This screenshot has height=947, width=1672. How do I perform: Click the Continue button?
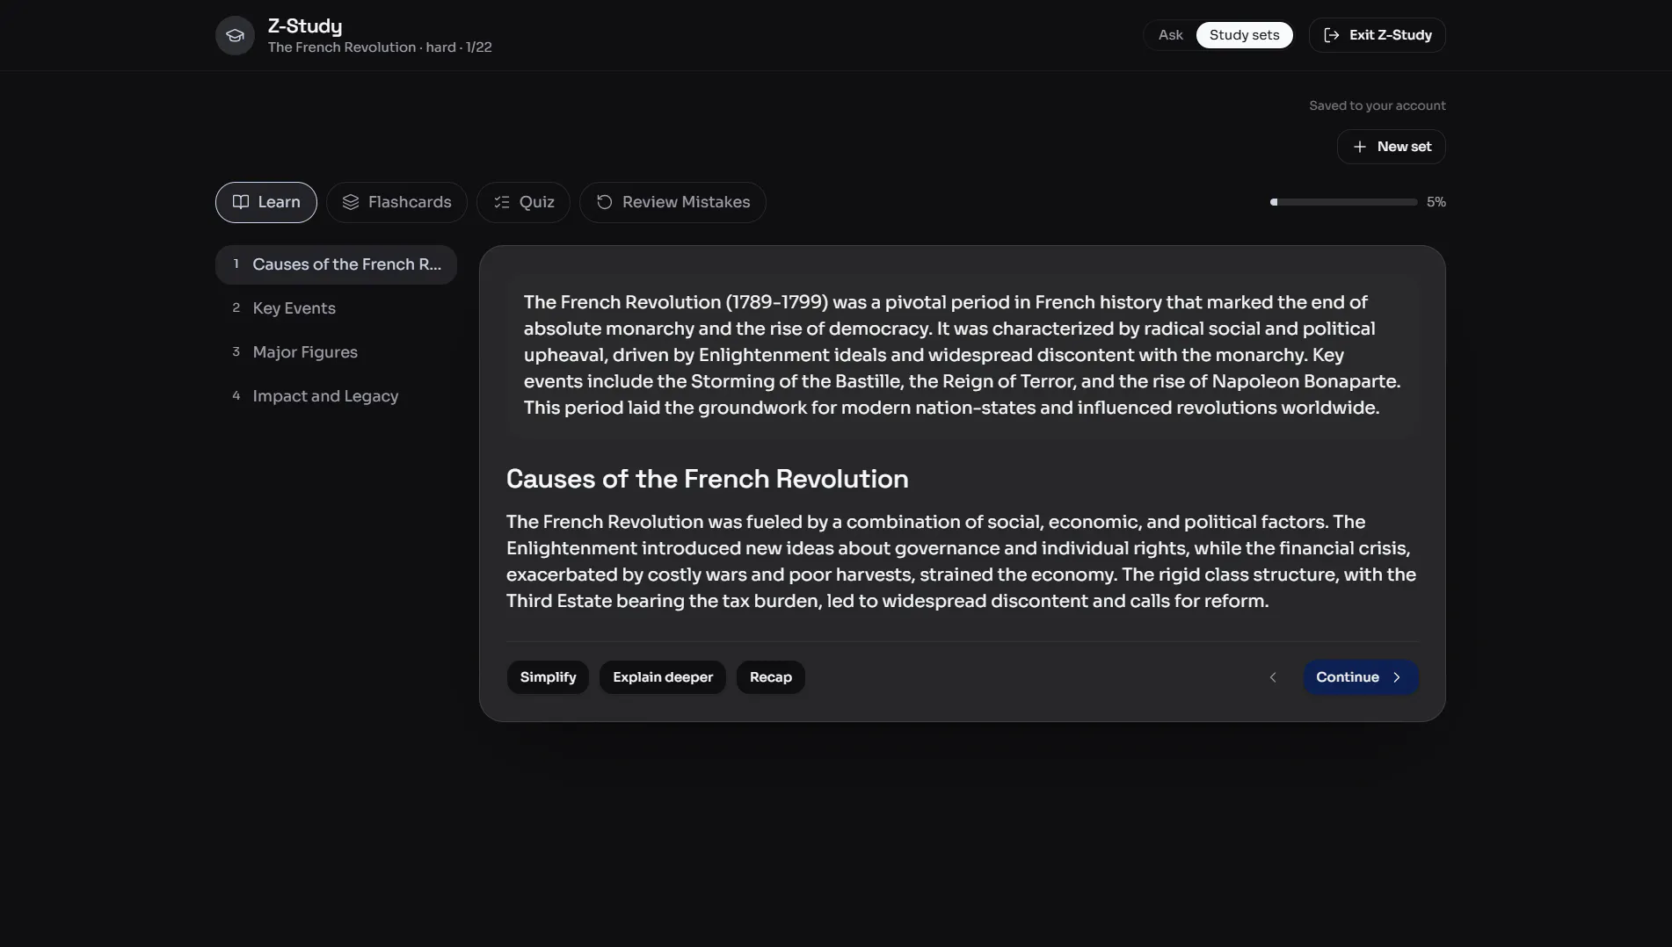coord(1360,677)
